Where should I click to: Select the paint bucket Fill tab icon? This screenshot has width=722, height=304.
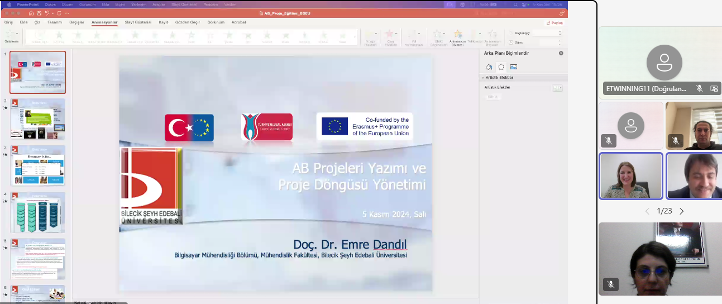click(489, 67)
